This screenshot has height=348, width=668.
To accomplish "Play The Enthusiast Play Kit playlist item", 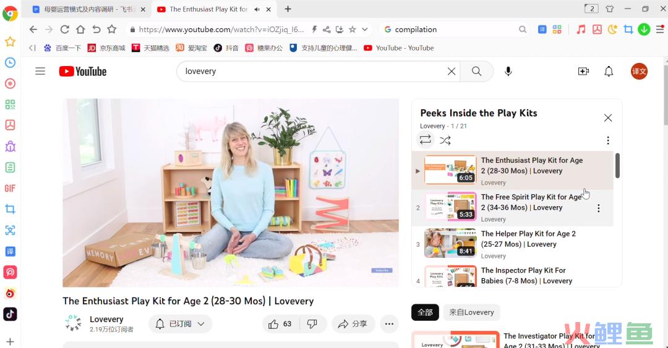I will [513, 171].
